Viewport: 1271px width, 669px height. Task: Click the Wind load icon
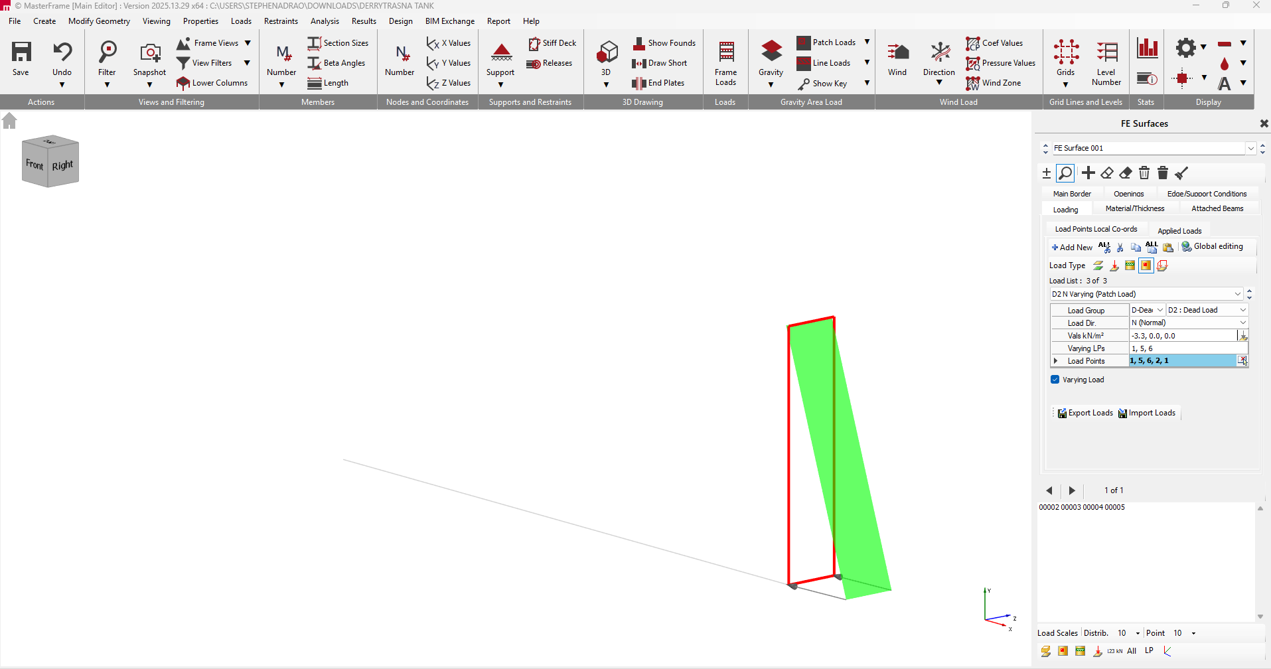pos(897,58)
